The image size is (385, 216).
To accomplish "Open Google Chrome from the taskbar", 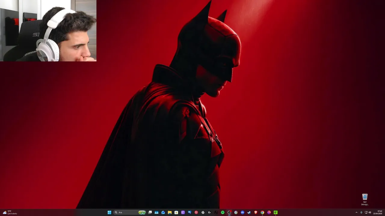I will pyautogui.click(x=262, y=212).
